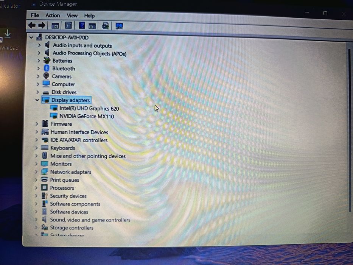Click the Monitors icon

click(45, 164)
